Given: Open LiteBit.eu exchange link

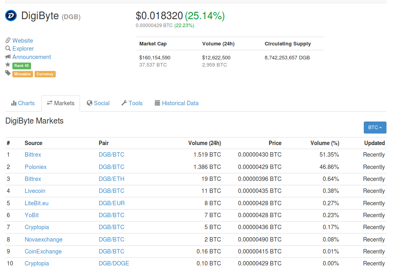Looking at the screenshot, I should pyautogui.click(x=37, y=203).
